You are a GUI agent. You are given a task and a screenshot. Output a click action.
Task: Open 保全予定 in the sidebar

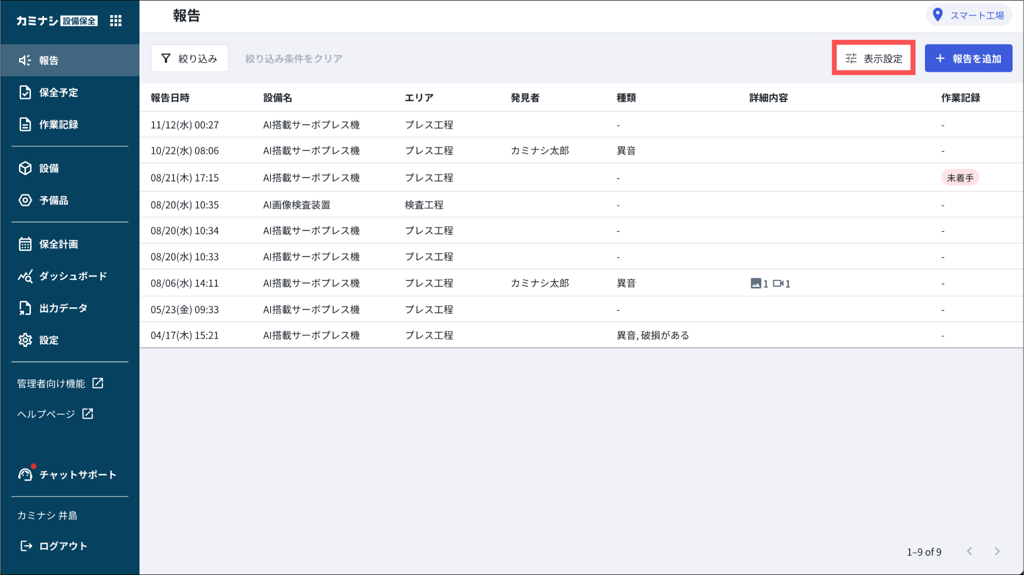pyautogui.click(x=58, y=92)
